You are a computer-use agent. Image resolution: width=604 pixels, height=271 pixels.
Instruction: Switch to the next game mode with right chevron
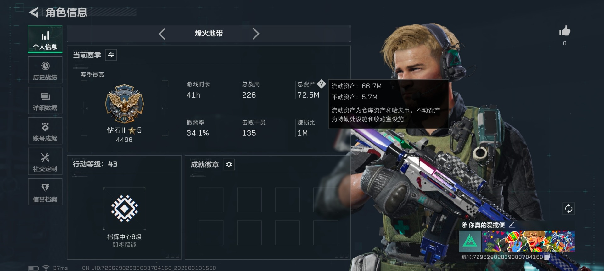(x=256, y=34)
